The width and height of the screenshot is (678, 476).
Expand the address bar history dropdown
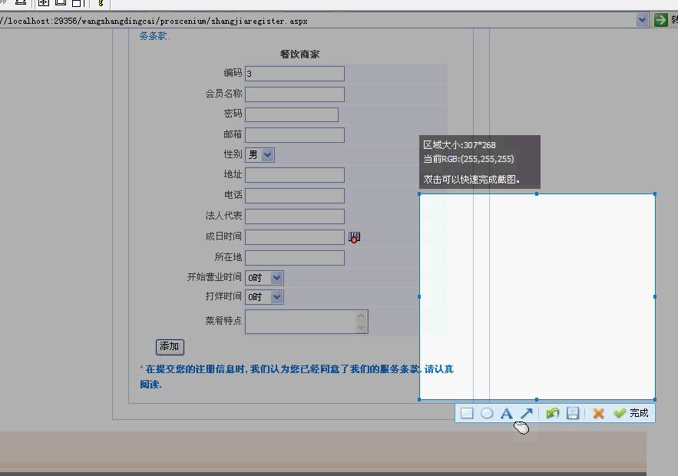[x=642, y=20]
